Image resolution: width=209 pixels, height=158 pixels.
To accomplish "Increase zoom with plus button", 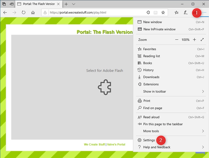I will pyautogui.click(x=194, y=40).
